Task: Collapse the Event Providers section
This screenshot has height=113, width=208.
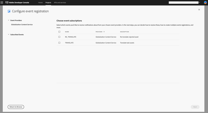Action: [x=9, y=20]
